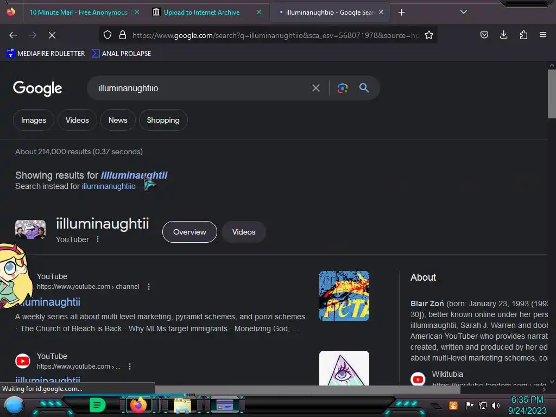Filter results by Images

34,120
